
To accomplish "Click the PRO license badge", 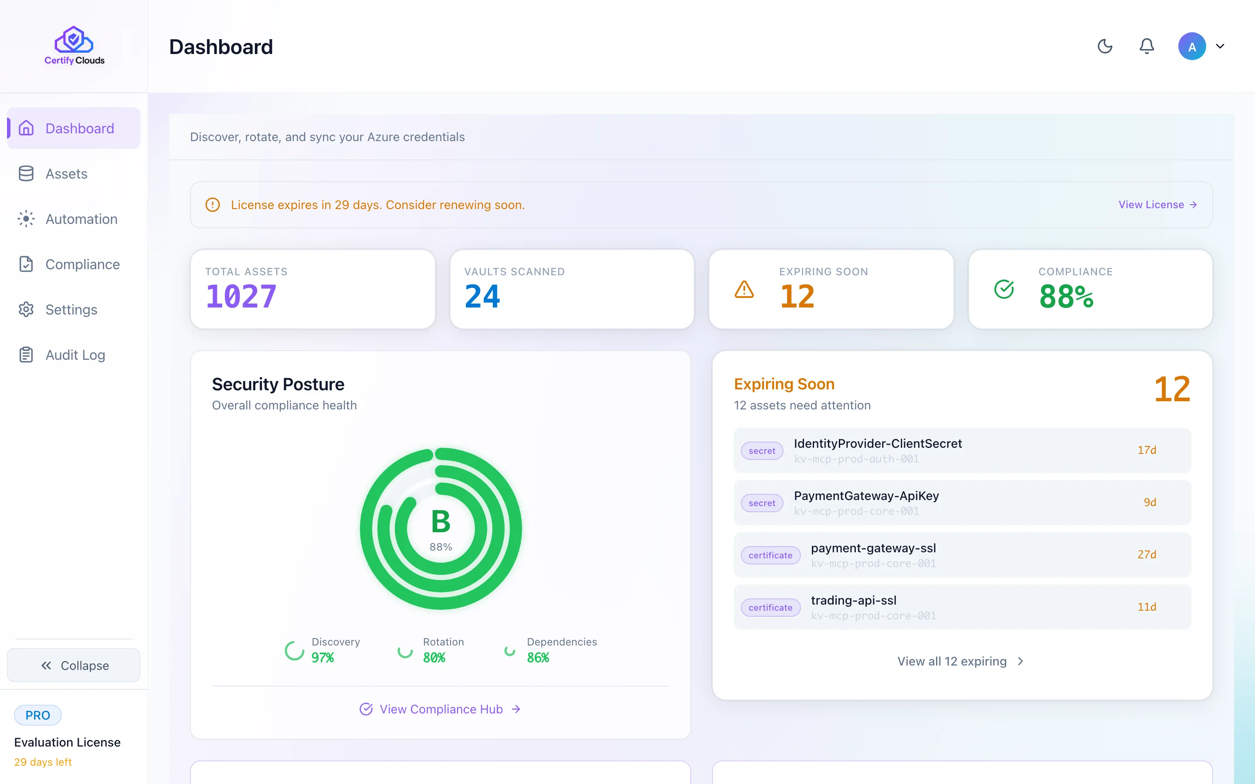I will point(38,715).
